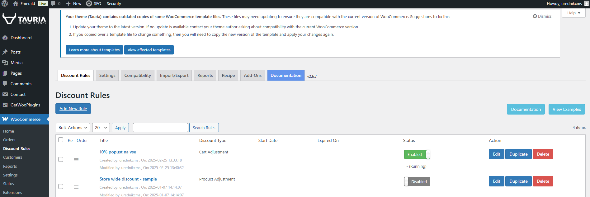The image size is (590, 197).
Task: Delete the 10% popust na vse rule
Action: tap(543, 154)
